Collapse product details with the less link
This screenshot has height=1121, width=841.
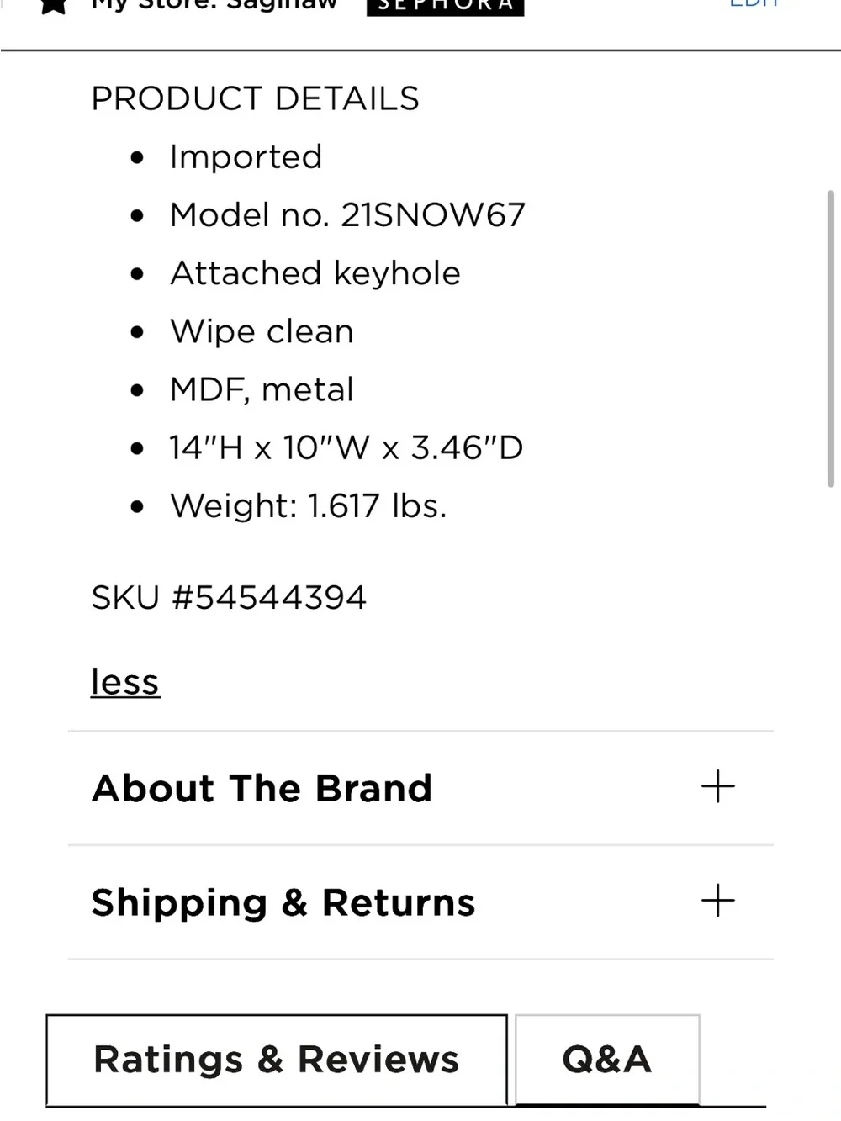click(125, 682)
